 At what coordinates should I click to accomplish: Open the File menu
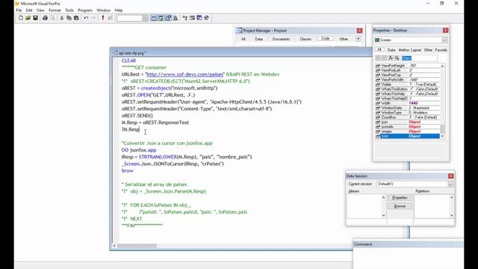coord(19,10)
